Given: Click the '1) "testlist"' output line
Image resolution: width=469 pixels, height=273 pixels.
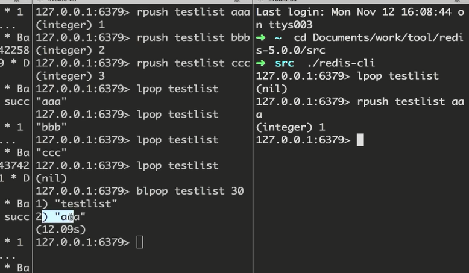Looking at the screenshot, I should point(77,204).
